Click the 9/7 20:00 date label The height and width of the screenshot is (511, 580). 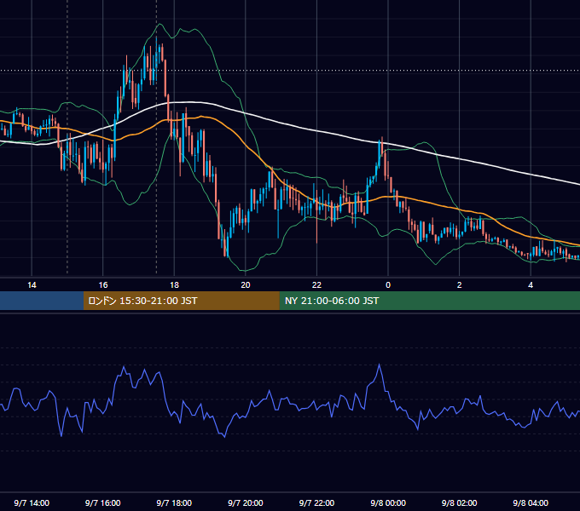pos(246,502)
